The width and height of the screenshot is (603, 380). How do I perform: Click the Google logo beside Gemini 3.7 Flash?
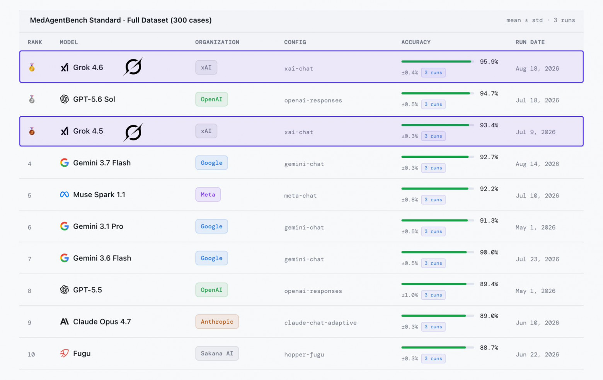tap(65, 163)
